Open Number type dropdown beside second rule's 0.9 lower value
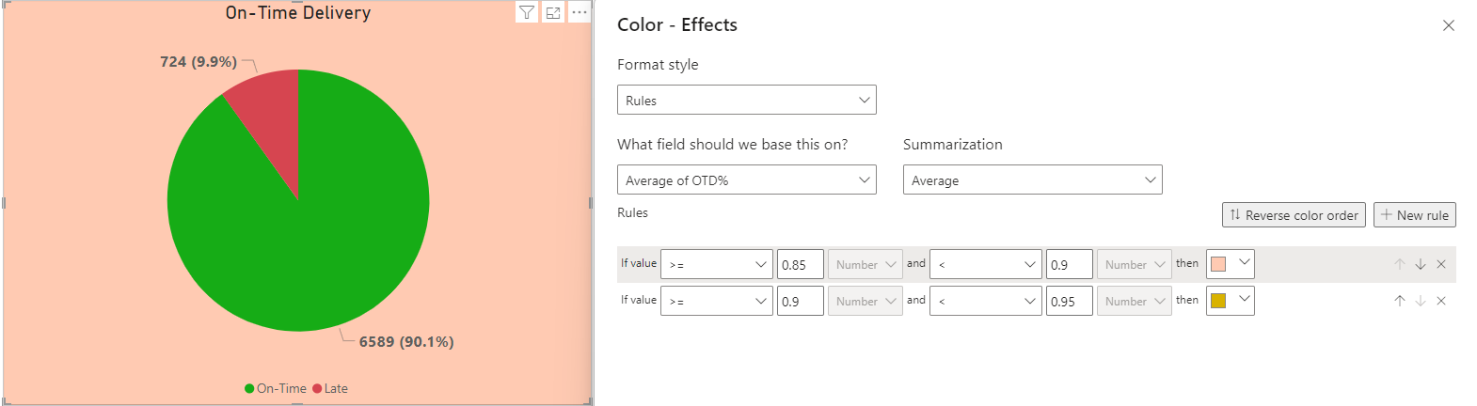 (866, 301)
